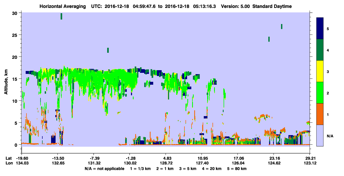Click the '3 = 5 km' legend note

tap(188, 169)
